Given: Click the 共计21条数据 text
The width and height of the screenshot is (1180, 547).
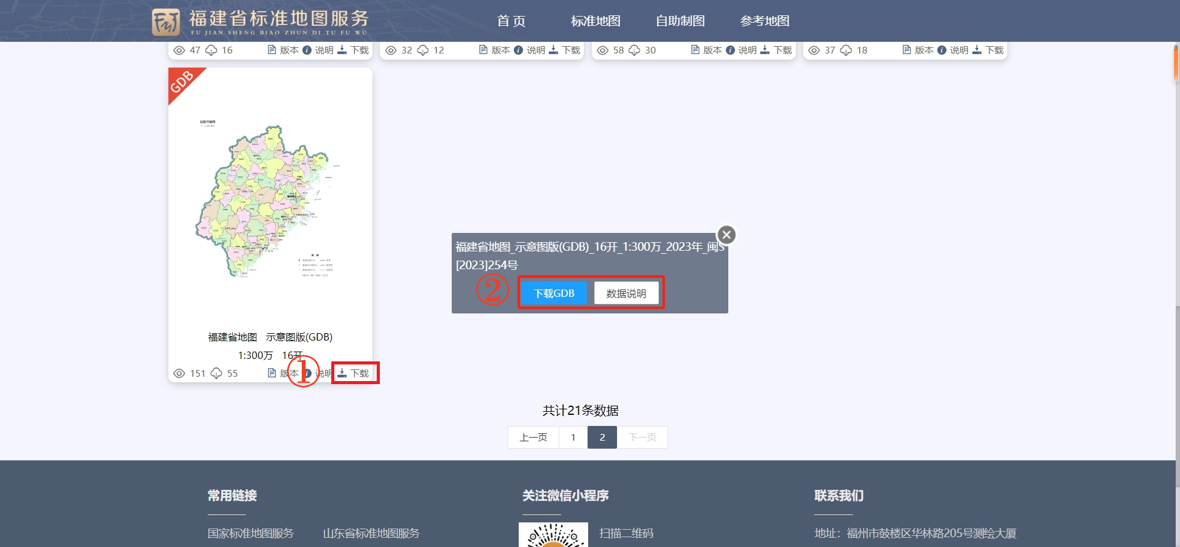Looking at the screenshot, I should tap(580, 410).
